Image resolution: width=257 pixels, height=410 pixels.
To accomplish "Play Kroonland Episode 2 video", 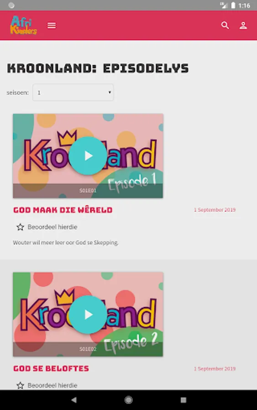I will pyautogui.click(x=88, y=314).
